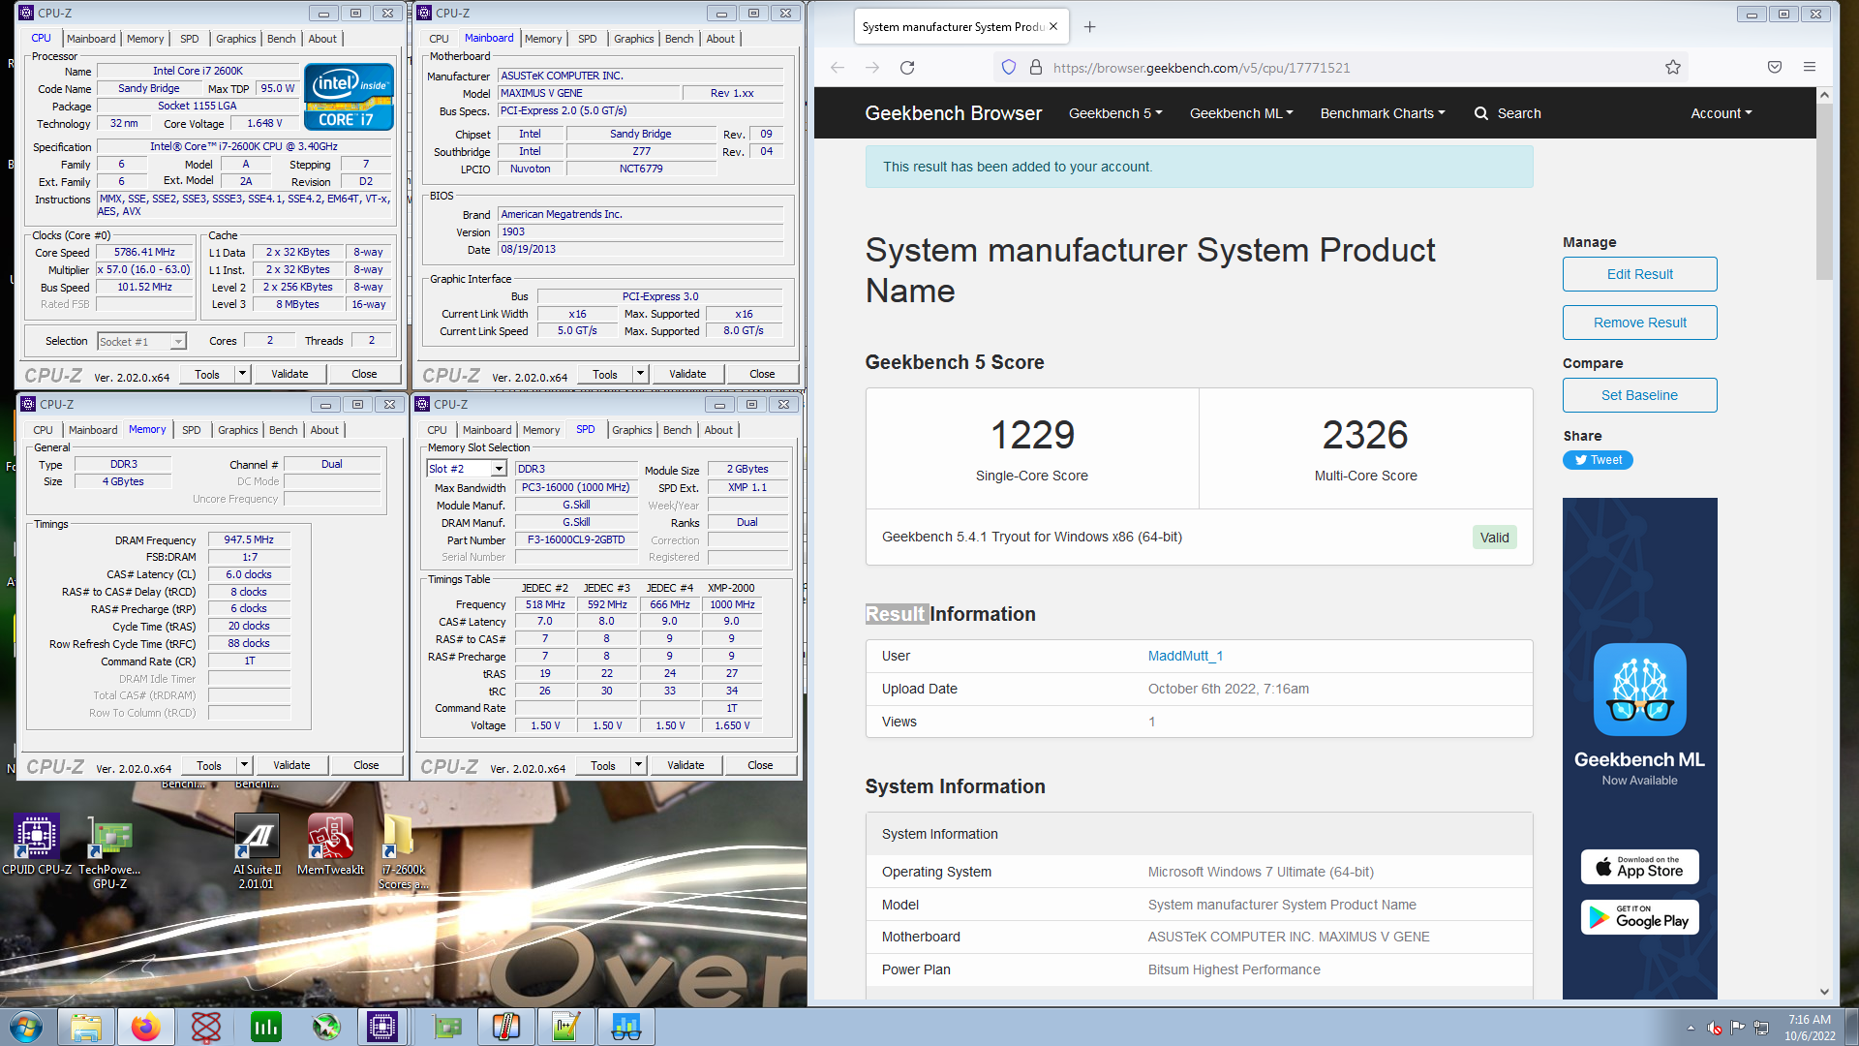Click the browser page vertical scrollbar thumb
Image resolution: width=1859 pixels, height=1046 pixels.
(1824, 192)
